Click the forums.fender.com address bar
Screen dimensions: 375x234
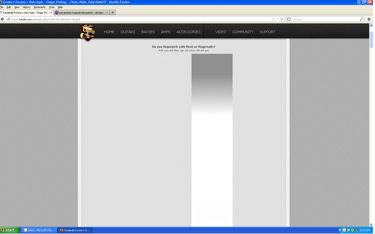point(139,19)
